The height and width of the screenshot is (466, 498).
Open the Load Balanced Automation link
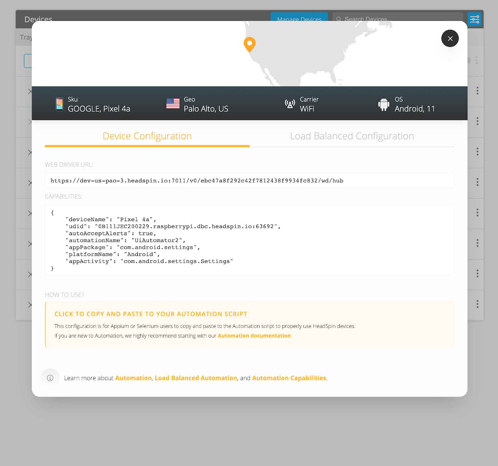[x=196, y=378]
